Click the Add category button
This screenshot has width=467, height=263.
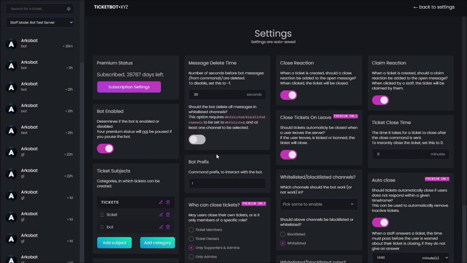pos(157,243)
